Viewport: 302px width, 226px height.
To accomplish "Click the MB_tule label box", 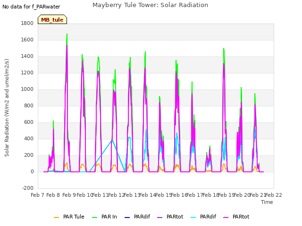I will point(52,19).
